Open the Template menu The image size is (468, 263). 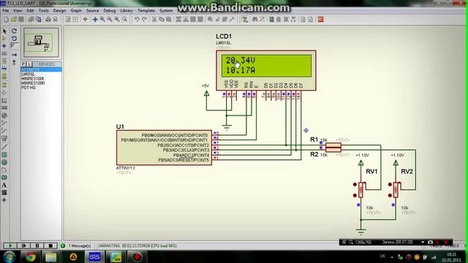coord(146,10)
